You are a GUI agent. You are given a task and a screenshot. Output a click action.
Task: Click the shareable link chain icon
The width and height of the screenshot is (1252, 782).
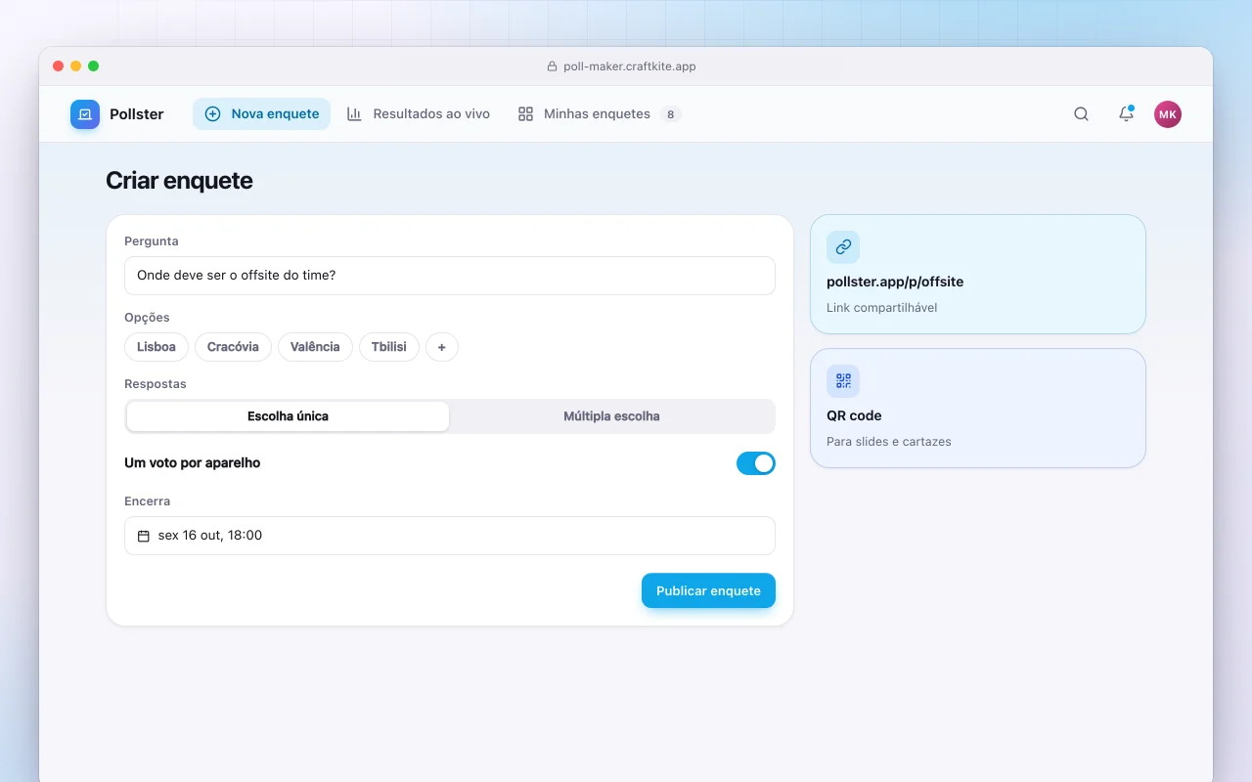pyautogui.click(x=843, y=247)
